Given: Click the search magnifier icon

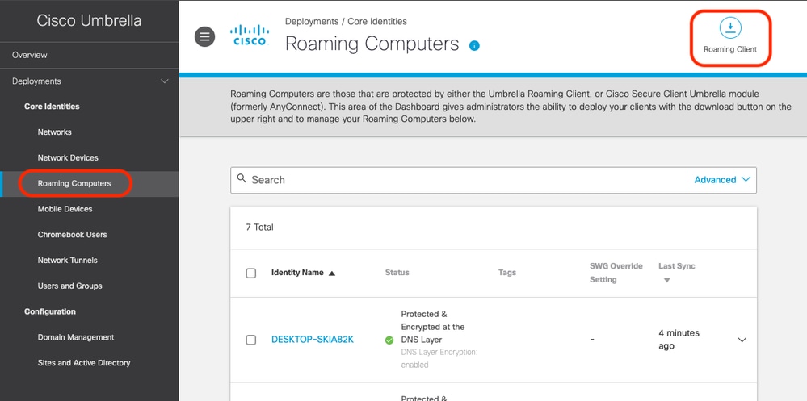Looking at the screenshot, I should click(242, 178).
